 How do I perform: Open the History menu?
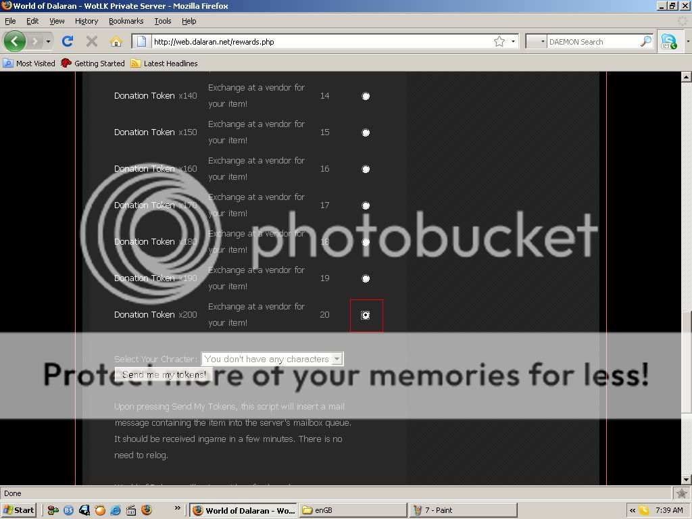tap(86, 21)
